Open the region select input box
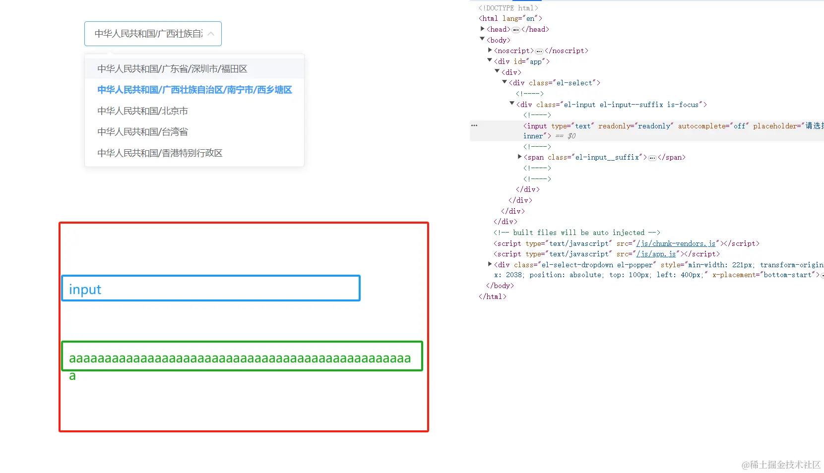 (x=153, y=34)
